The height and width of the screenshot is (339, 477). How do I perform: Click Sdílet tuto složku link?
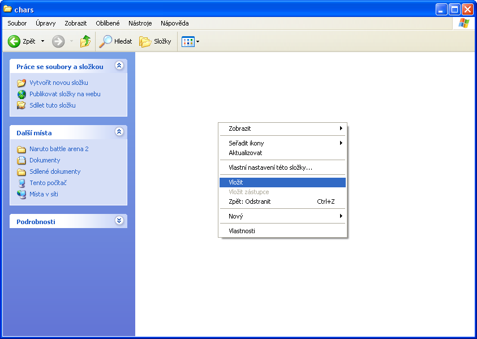tap(52, 105)
